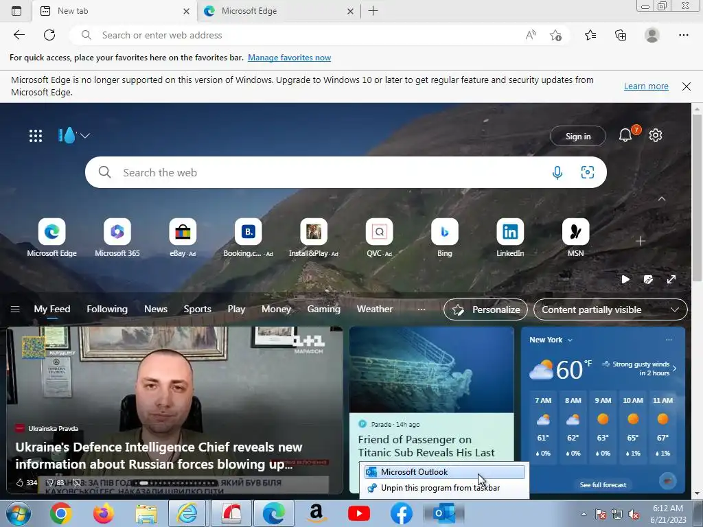Image resolution: width=703 pixels, height=527 pixels.
Task: Open Outlook taskbar icon
Action: coord(444,513)
